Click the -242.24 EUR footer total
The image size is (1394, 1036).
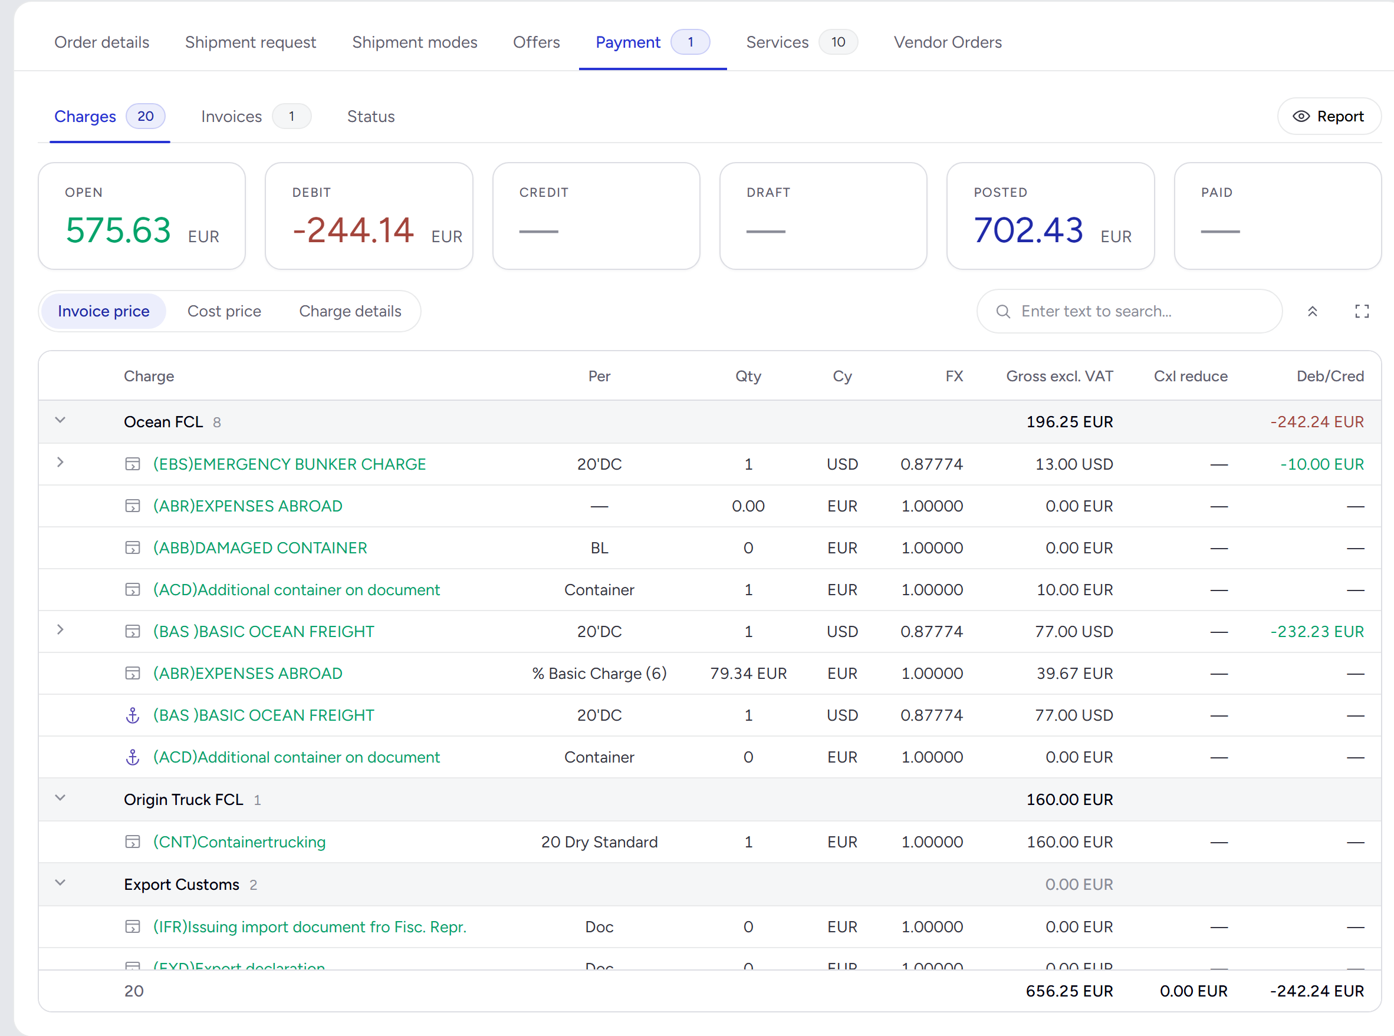point(1317,991)
